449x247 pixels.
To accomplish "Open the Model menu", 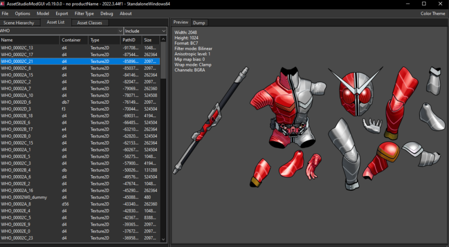I will coord(43,13).
